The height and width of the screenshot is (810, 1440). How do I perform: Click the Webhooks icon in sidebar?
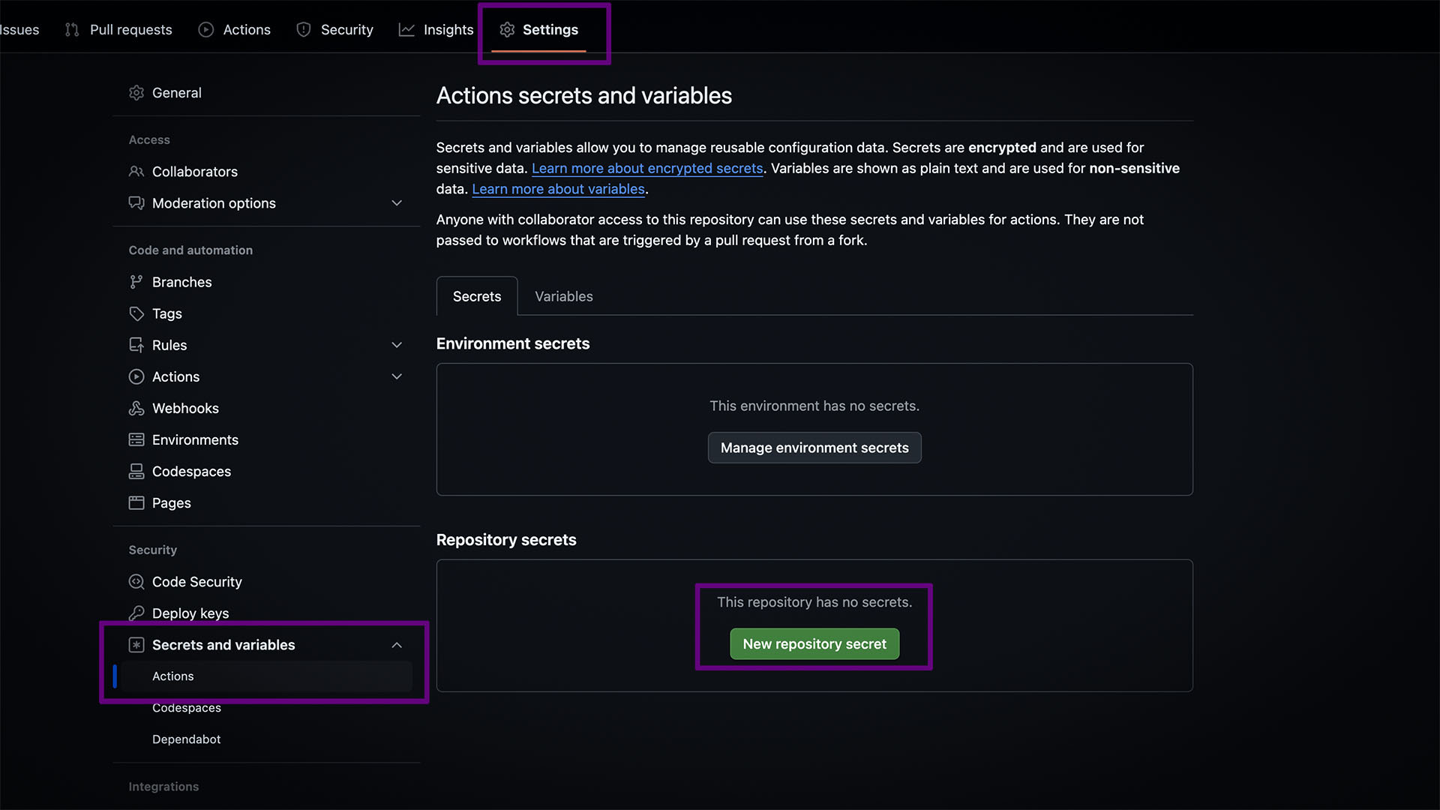coord(136,408)
